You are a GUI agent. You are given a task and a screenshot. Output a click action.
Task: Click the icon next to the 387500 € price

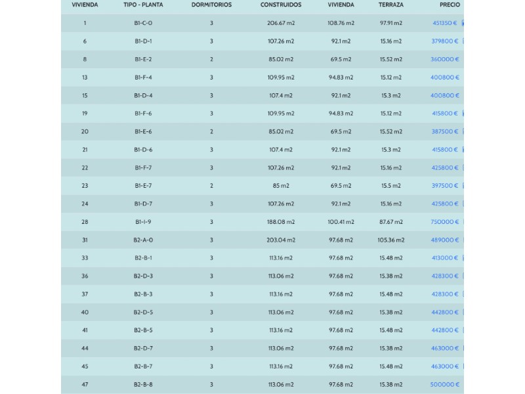462,131
